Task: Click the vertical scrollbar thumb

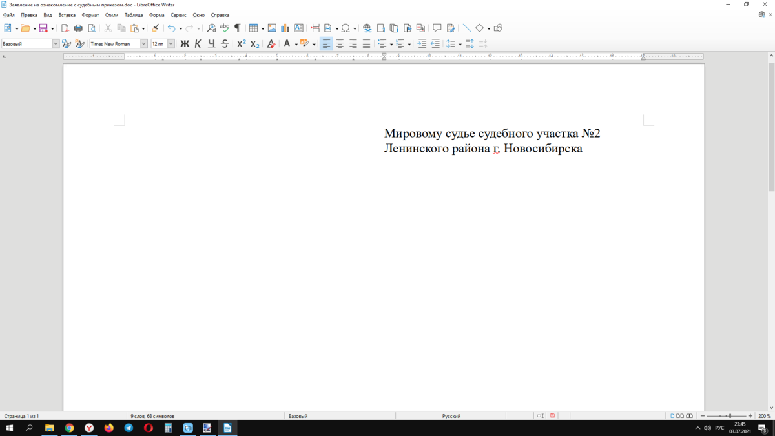Action: [x=771, y=127]
